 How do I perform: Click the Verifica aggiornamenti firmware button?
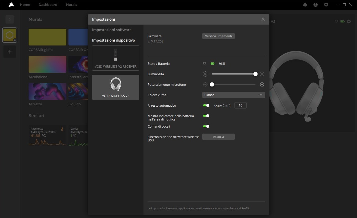218,36
